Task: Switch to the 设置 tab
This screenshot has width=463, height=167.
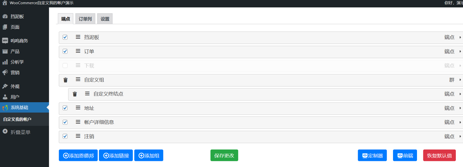Action: (105, 19)
